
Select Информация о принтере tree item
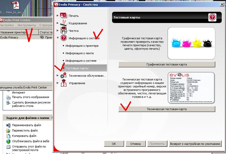(x=82, y=46)
